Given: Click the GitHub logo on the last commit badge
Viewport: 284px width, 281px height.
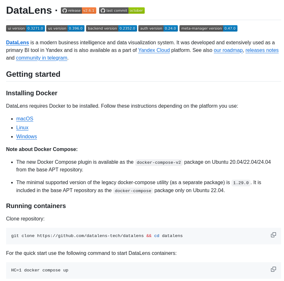Looking at the screenshot, I should [x=103, y=10].
